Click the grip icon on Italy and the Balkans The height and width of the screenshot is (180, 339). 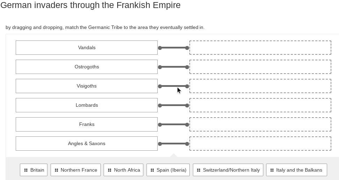click(272, 170)
